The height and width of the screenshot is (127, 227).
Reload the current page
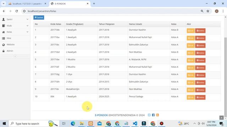[x=17, y=11]
